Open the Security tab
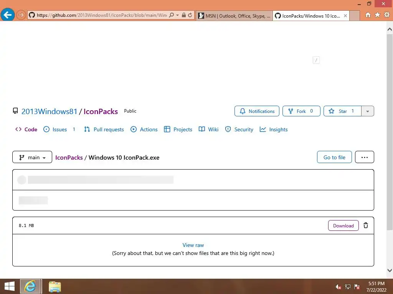This screenshot has height=294, width=393. click(x=239, y=129)
